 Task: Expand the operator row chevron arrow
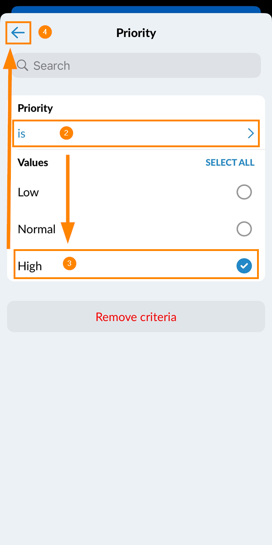tap(251, 133)
